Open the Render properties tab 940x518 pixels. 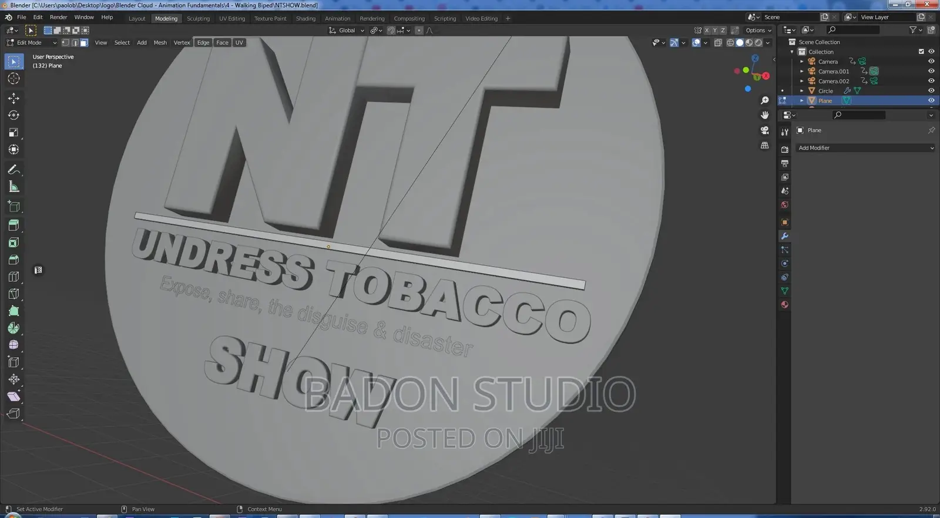(x=784, y=150)
